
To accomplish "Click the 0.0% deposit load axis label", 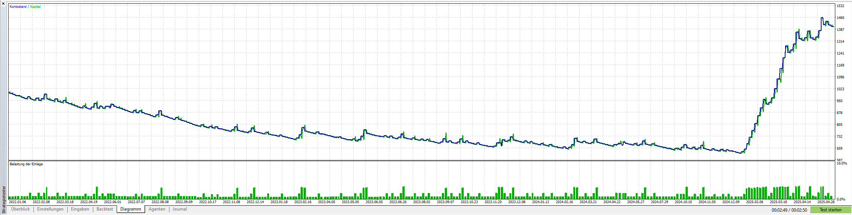I will pyautogui.click(x=840, y=199).
